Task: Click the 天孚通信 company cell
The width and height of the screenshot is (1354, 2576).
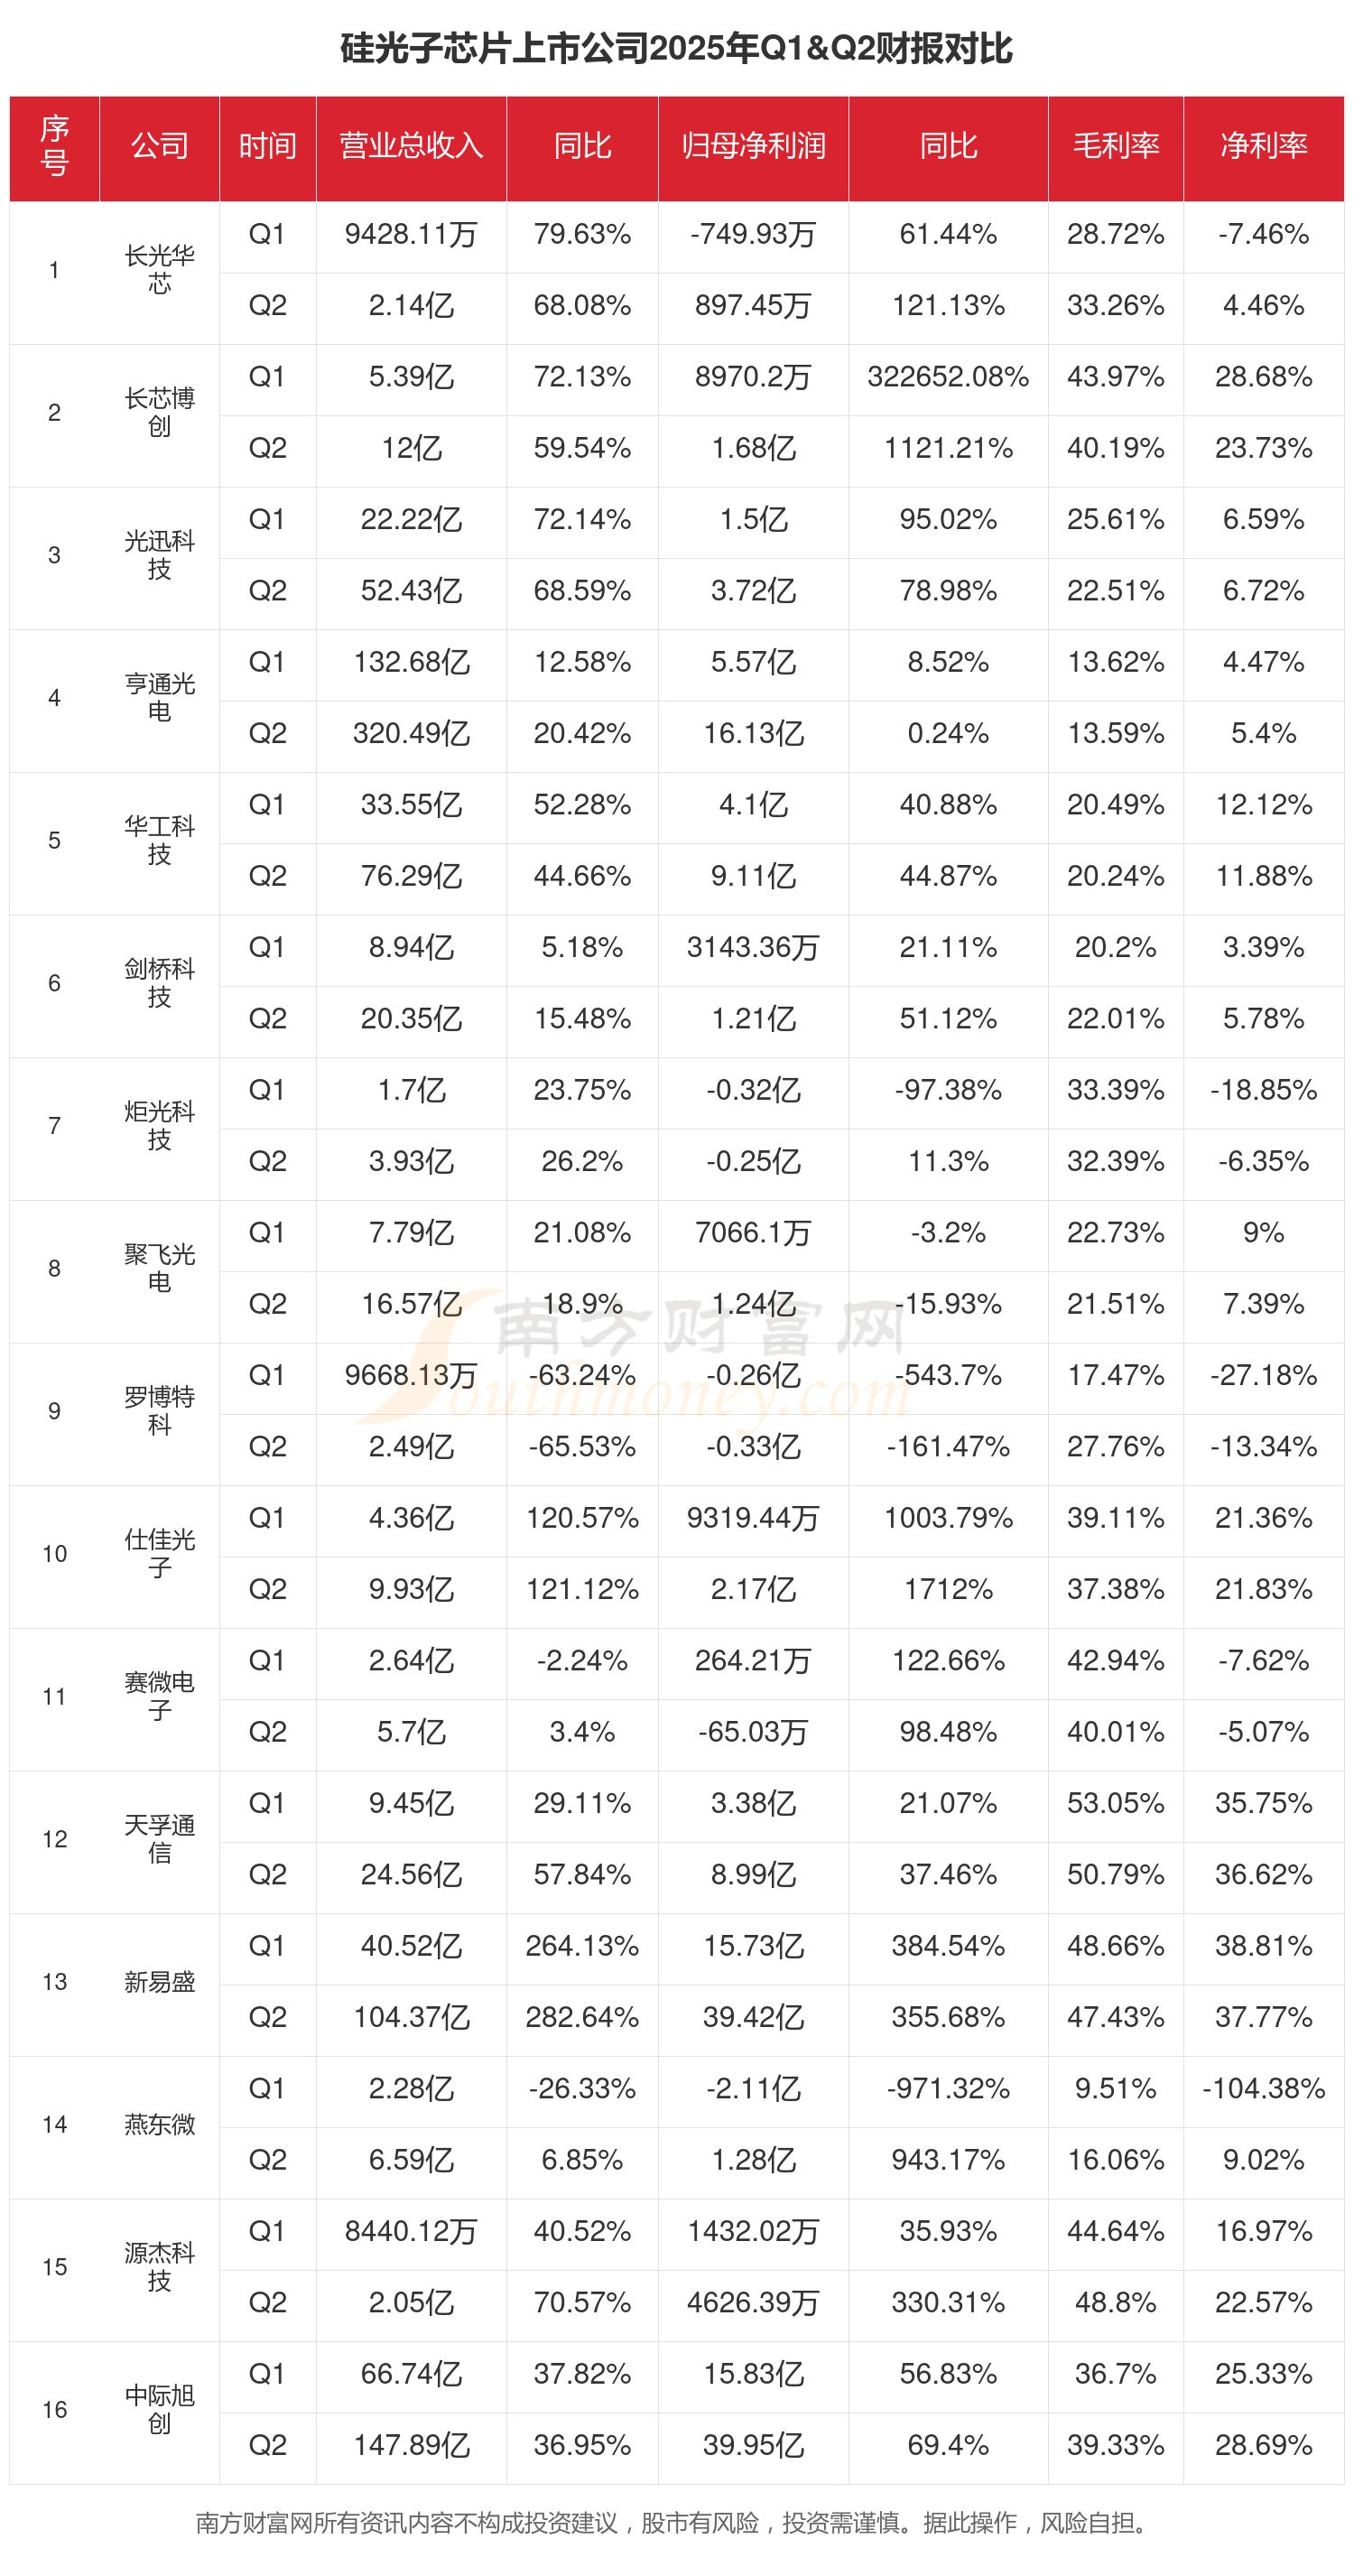Action: [x=159, y=1839]
